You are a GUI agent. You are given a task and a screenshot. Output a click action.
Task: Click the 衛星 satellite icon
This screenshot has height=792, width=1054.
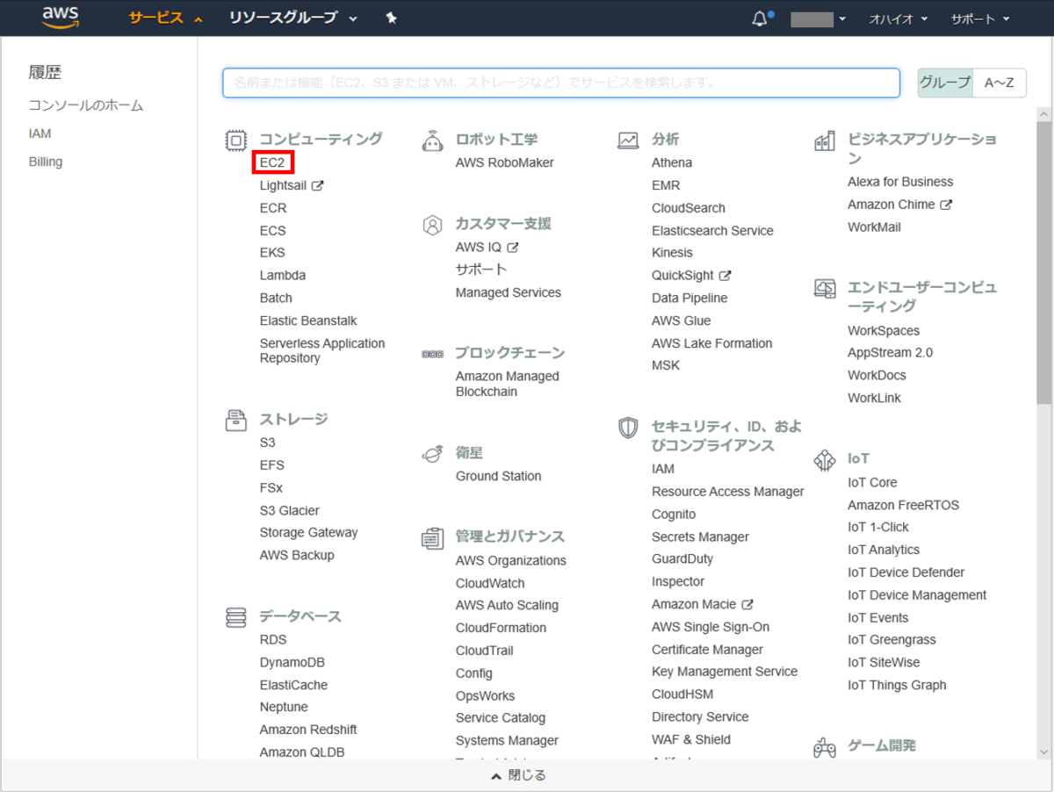pyautogui.click(x=432, y=454)
